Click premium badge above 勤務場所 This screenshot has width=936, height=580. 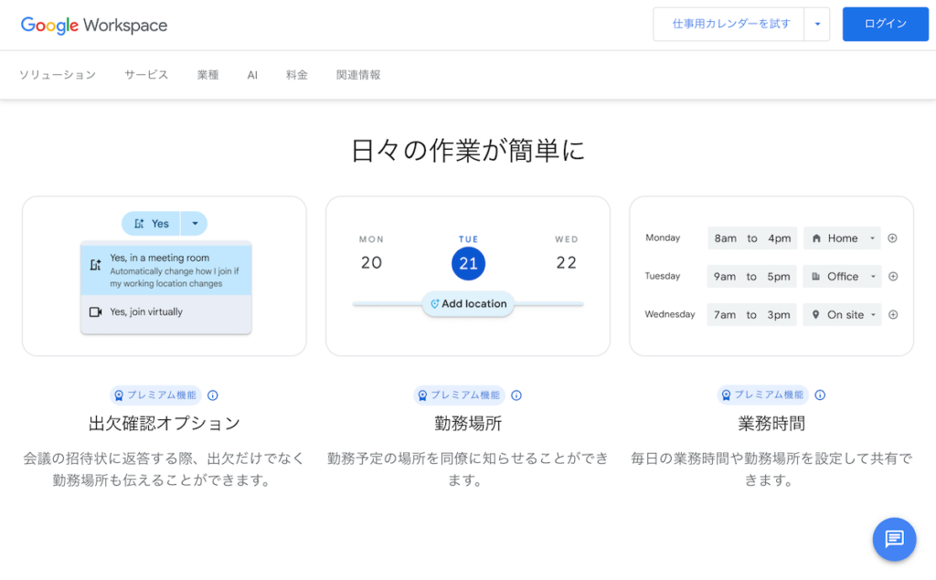[459, 395]
